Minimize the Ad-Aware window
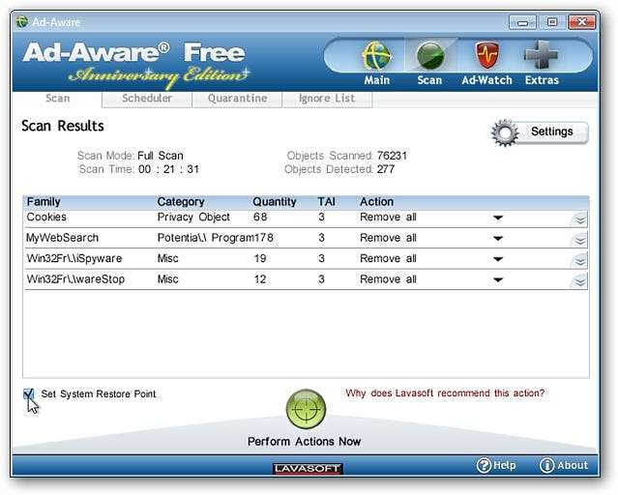The height and width of the screenshot is (495, 618). (522, 22)
